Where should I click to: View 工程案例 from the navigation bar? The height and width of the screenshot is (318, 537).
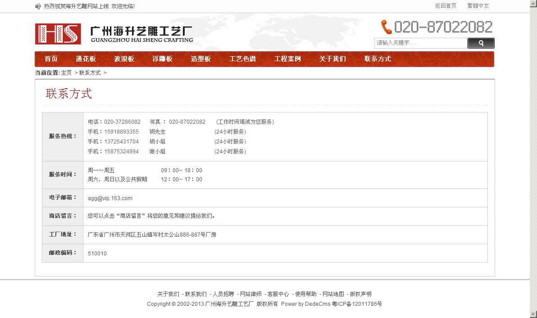pos(287,59)
